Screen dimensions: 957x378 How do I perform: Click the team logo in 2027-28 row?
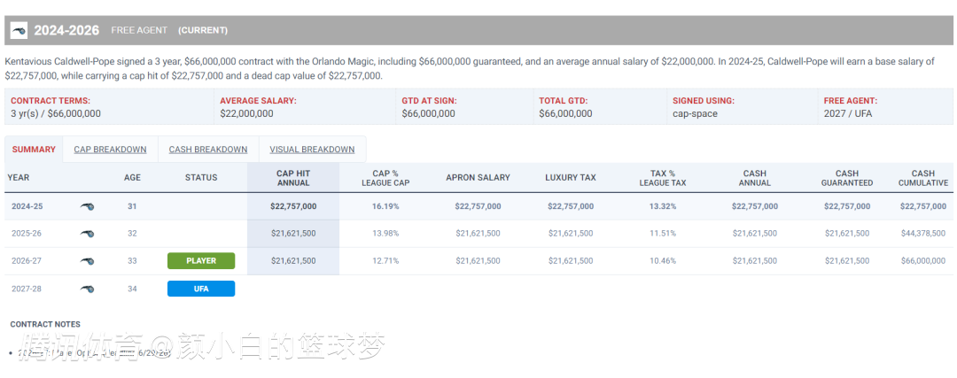(x=87, y=289)
